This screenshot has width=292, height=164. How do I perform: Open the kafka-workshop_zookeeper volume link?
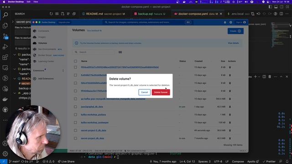94,123
